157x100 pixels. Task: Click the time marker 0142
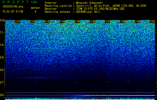(32, 21)
